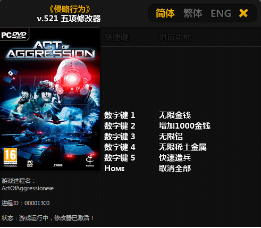Click the Home hotkey label
This screenshot has width=261, height=228.
click(x=114, y=168)
